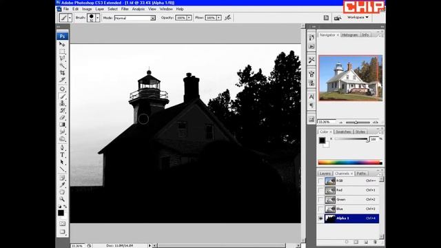441x248 pixels.
Task: Select the Lasso tool
Action: coord(62,59)
